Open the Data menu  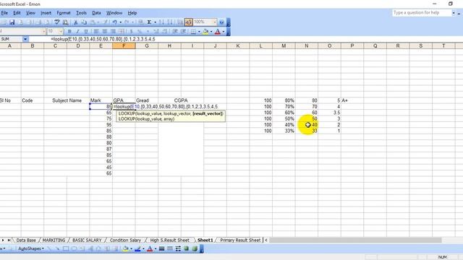click(x=96, y=13)
